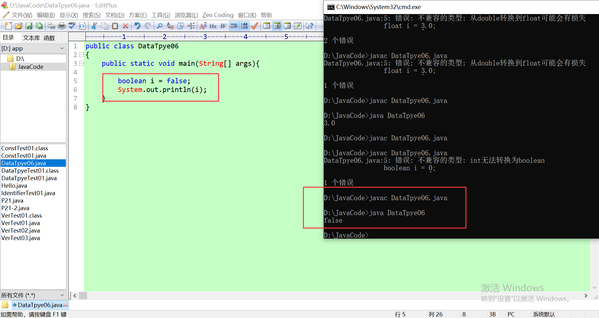The image size is (599, 318).
Task: Select the D:\ folder in tree
Action: point(20,59)
